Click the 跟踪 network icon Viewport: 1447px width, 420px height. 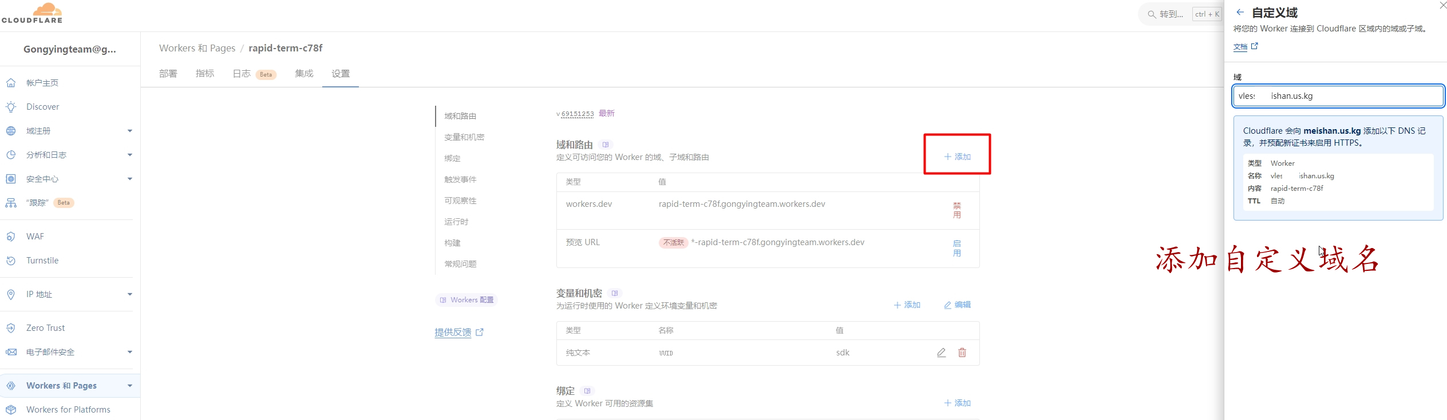(x=11, y=203)
